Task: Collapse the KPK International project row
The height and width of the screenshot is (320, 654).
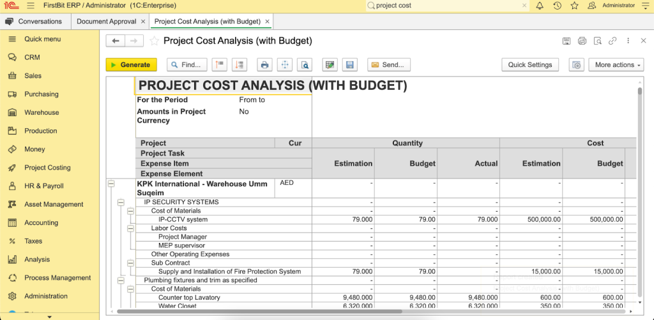Action: 111,184
